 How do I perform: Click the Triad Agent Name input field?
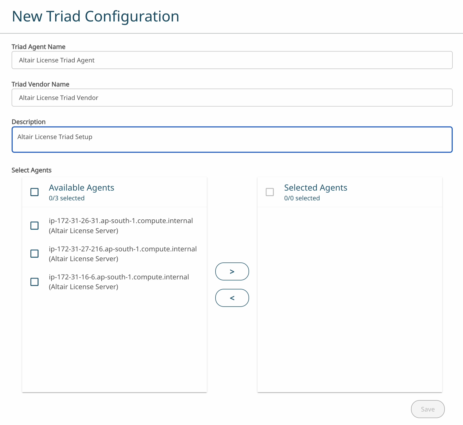pos(232,60)
